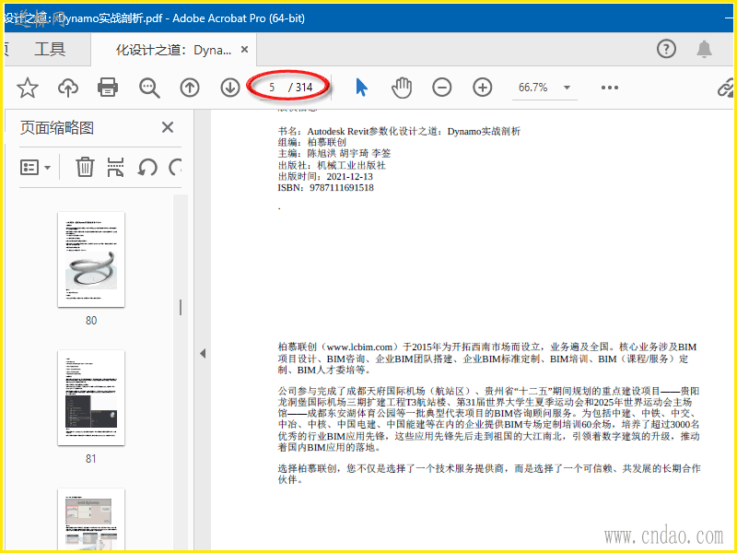Close the 化设计之道 document tab
Viewport: 737px width, 553px height.
(244, 50)
